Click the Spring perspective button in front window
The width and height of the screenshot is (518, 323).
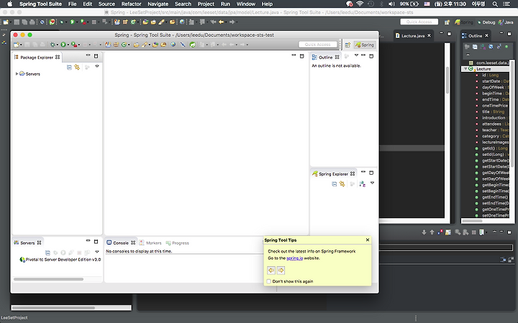pyautogui.click(x=364, y=45)
